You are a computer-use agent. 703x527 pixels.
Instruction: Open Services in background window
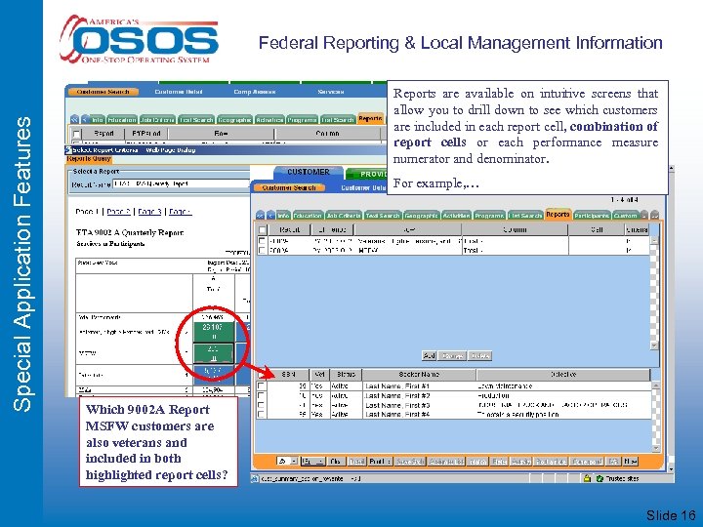point(330,92)
